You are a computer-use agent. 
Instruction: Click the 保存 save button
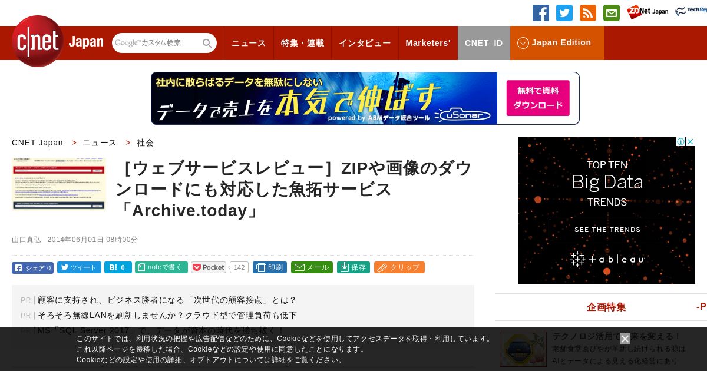353,267
